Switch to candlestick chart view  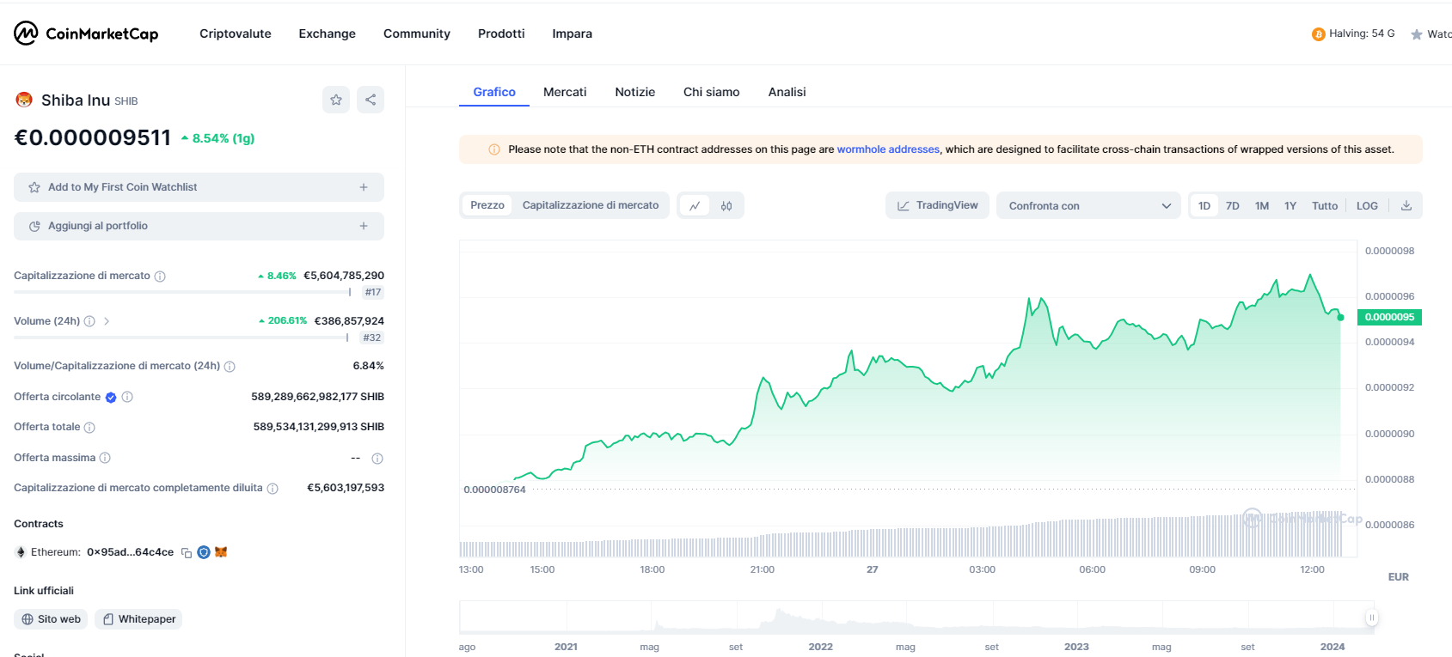coord(726,206)
